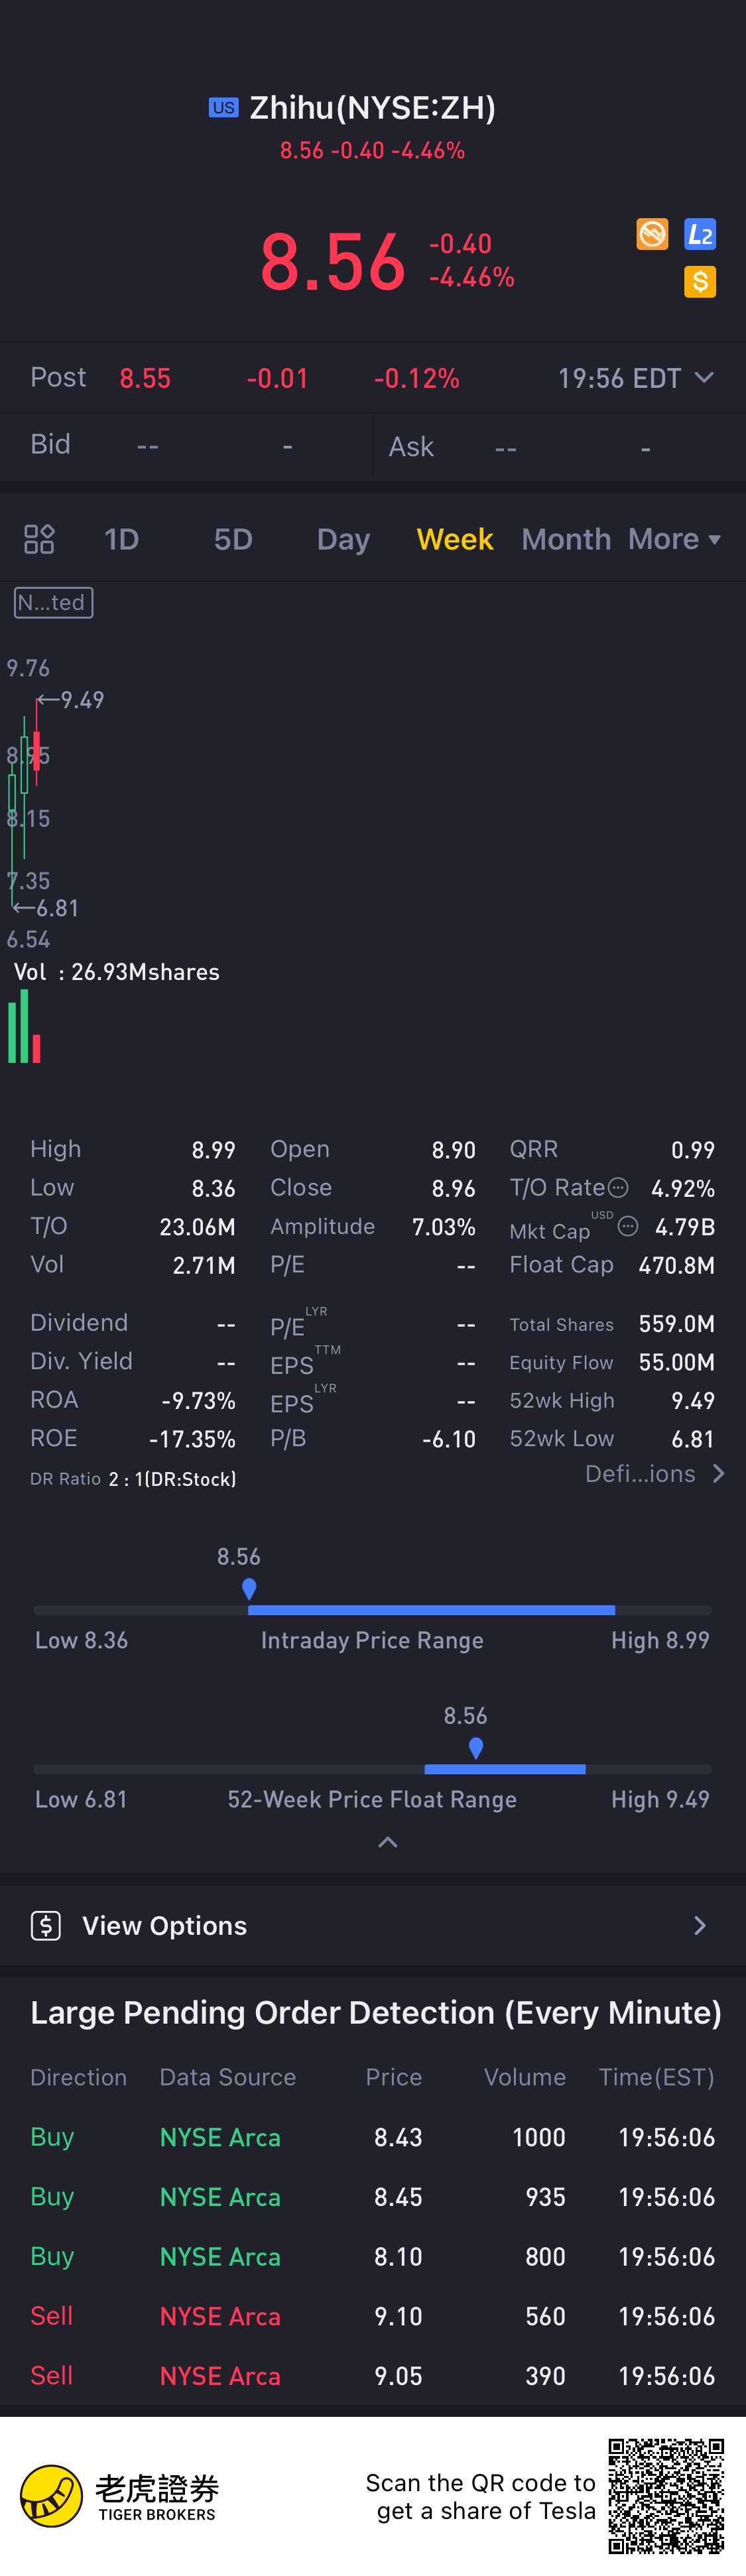
Task: Tap the blue L2 level-two quote icon
Action: coord(700,234)
